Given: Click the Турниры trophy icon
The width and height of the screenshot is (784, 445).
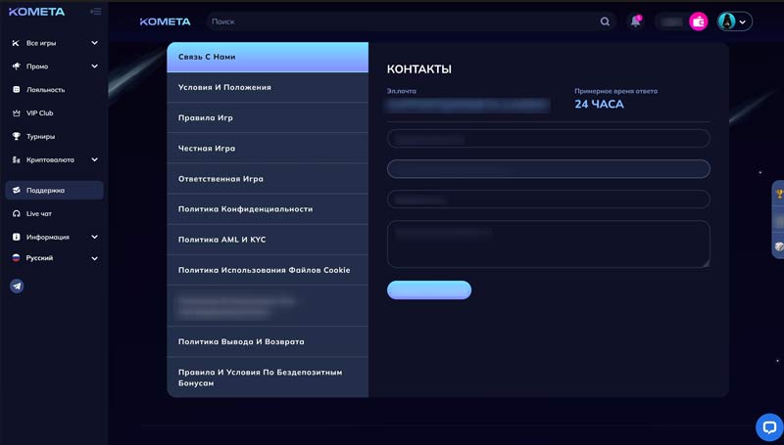Looking at the screenshot, I should click(17, 137).
